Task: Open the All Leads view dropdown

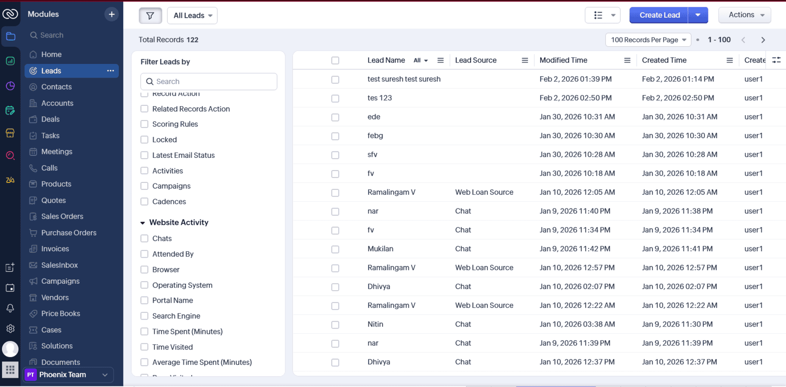Action: pyautogui.click(x=192, y=16)
